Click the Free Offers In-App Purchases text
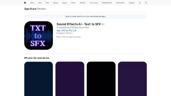The width and height of the screenshot is (171, 96). pyautogui.click(x=69, y=37)
